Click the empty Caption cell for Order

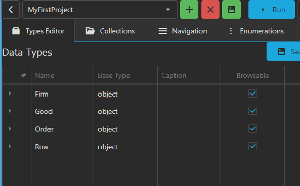189,129
